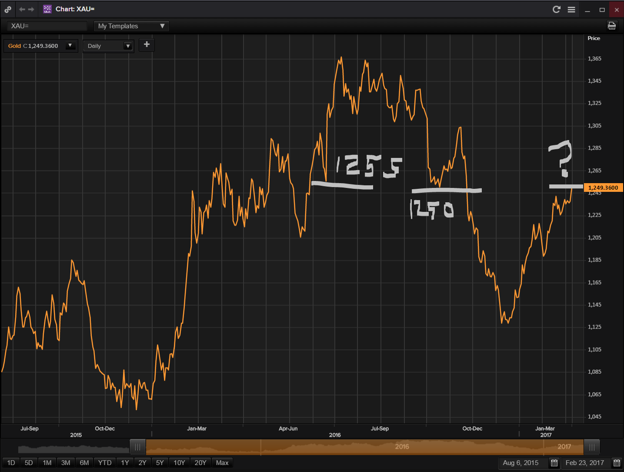This screenshot has height=472, width=624.
Task: Open the end date calendar icon
Action: (x=617, y=463)
